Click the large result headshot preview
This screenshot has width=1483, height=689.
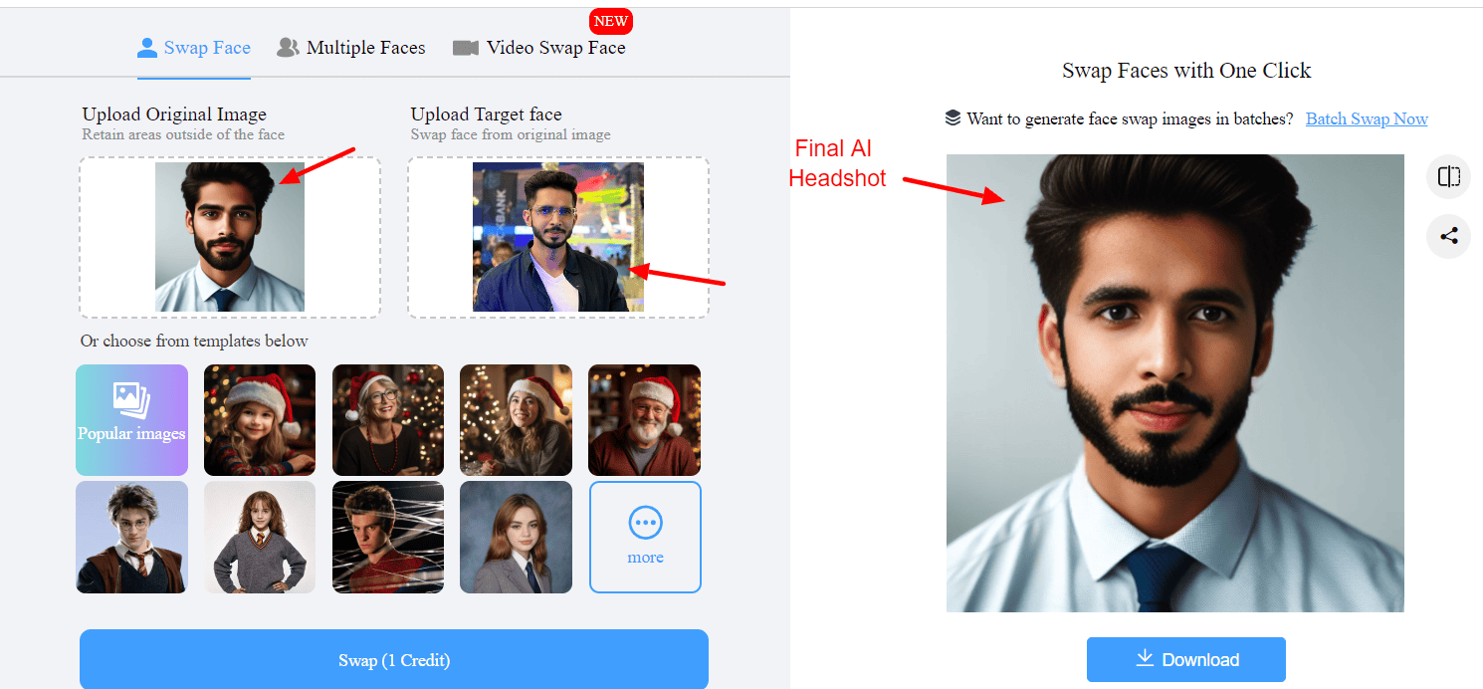[1174, 383]
